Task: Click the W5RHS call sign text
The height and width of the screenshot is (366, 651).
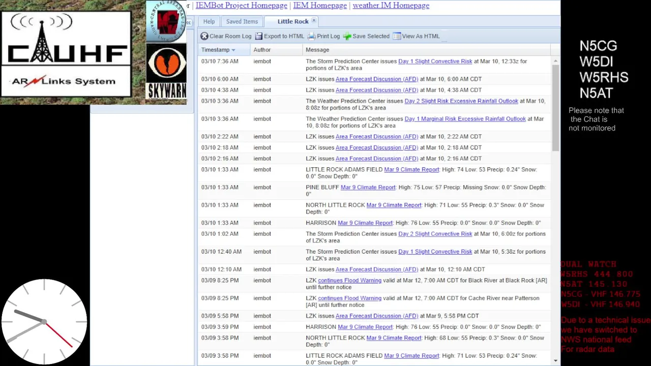Action: [604, 77]
